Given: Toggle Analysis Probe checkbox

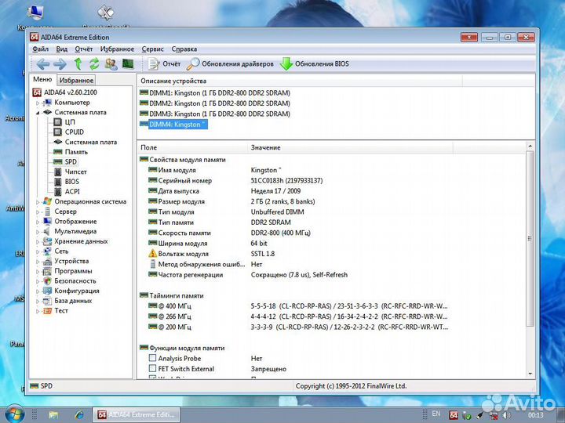Looking at the screenshot, I should (x=152, y=358).
